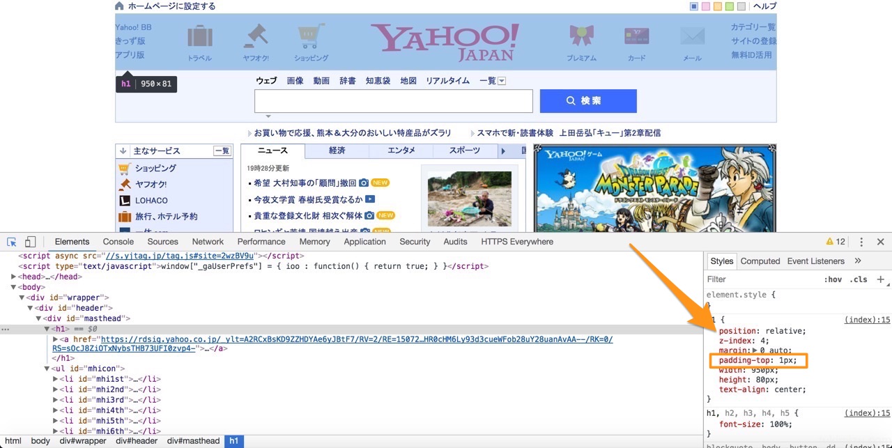Switch to the Sources tab

[x=163, y=242]
